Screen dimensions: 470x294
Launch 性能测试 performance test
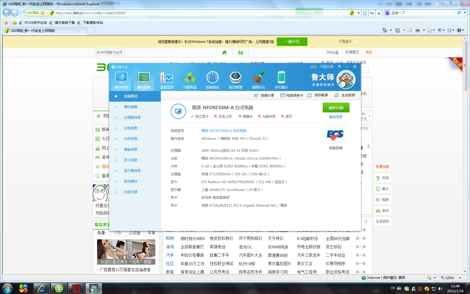tap(213, 80)
